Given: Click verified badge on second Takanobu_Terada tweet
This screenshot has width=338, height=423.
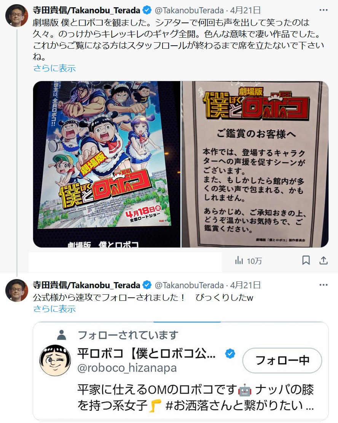Looking at the screenshot, I should 147,285.
